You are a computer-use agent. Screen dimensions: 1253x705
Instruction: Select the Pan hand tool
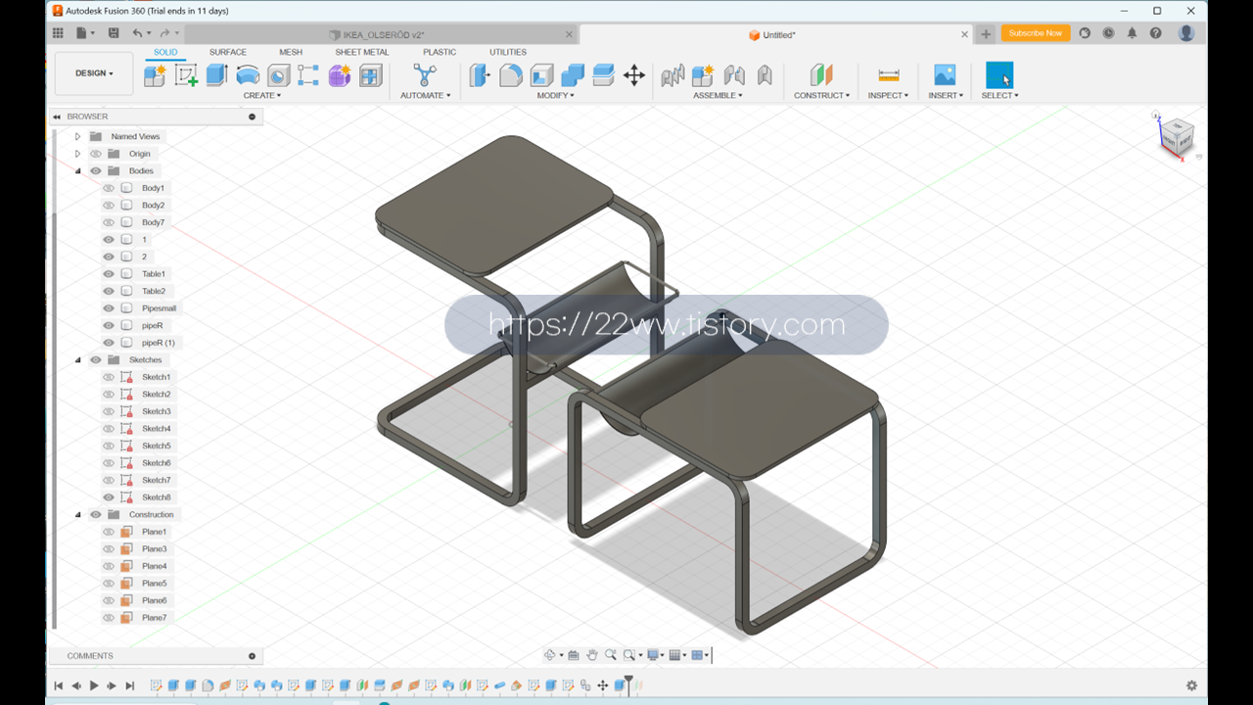(x=591, y=655)
